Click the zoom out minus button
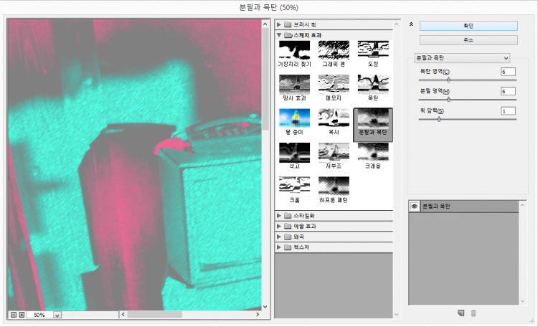The width and height of the screenshot is (538, 327). (13, 314)
